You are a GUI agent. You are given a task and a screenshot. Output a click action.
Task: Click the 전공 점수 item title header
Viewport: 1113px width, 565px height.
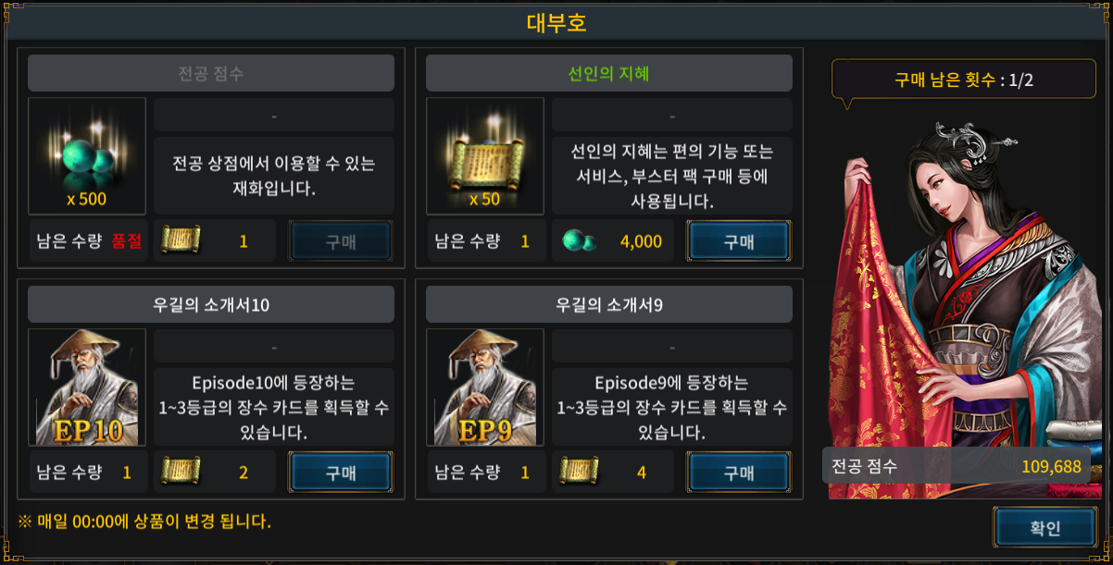[211, 73]
